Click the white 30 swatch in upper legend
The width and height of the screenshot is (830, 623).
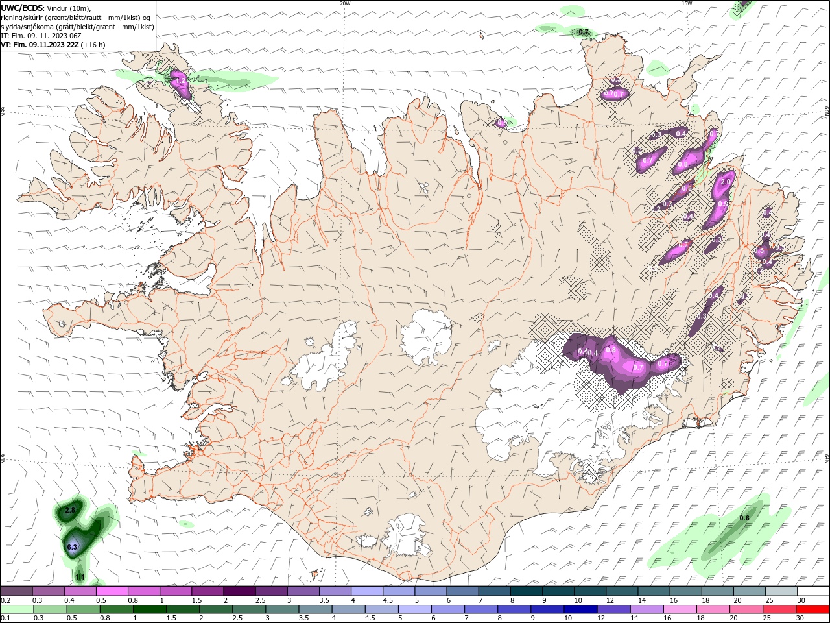click(813, 591)
